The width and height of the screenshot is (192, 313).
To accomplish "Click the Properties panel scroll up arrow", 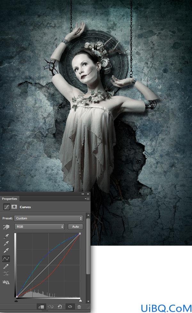I will click(x=88, y=216).
